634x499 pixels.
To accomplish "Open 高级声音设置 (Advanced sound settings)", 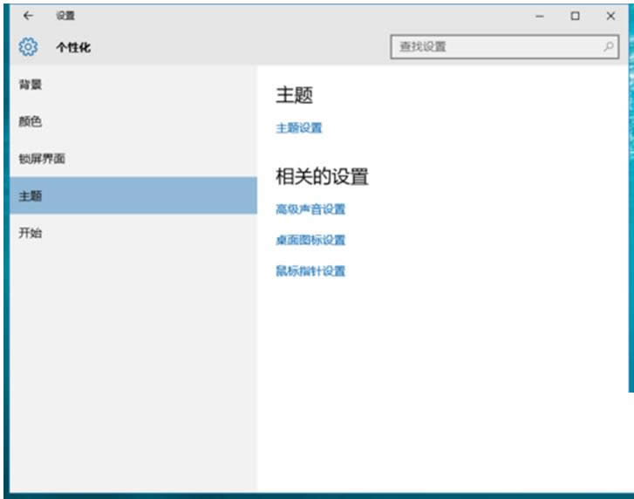I will coord(310,209).
